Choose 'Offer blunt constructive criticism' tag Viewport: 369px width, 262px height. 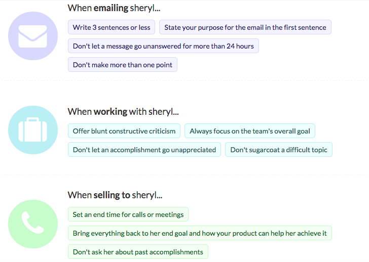[x=124, y=131]
